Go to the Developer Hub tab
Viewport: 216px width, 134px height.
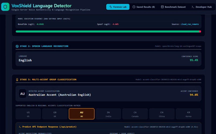202,7
